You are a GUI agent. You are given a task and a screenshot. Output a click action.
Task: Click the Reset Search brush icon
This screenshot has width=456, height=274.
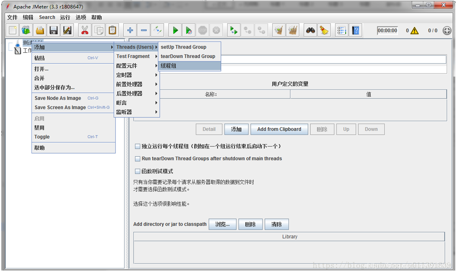[x=324, y=30]
